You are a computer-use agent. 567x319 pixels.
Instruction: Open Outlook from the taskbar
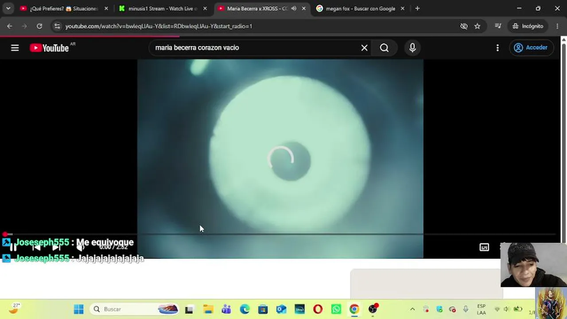[x=281, y=309]
